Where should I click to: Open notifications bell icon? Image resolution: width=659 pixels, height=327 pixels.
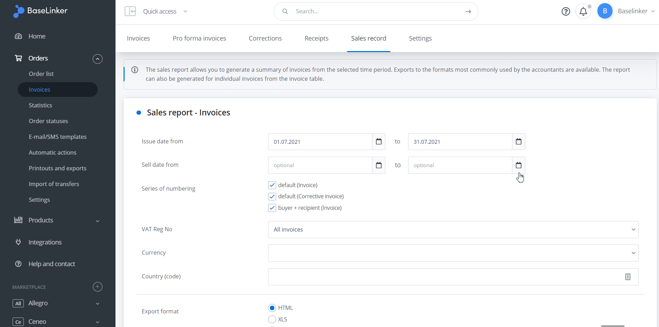(x=583, y=12)
